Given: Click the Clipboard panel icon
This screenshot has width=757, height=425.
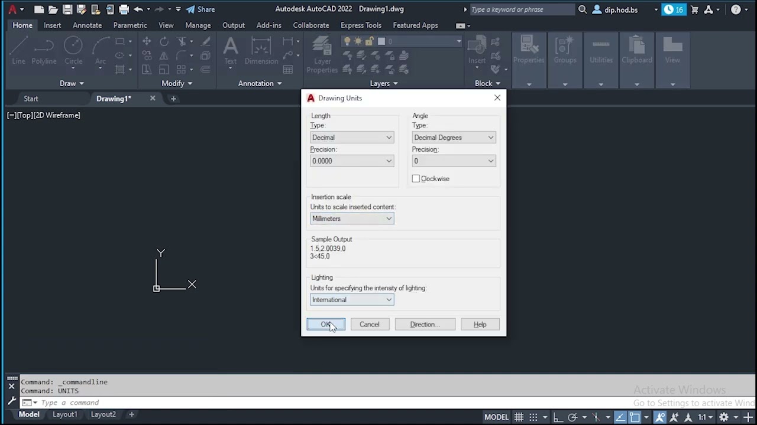Looking at the screenshot, I should [x=637, y=50].
